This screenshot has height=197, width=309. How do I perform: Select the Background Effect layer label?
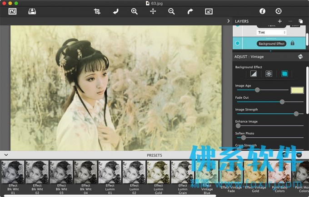click(271, 43)
